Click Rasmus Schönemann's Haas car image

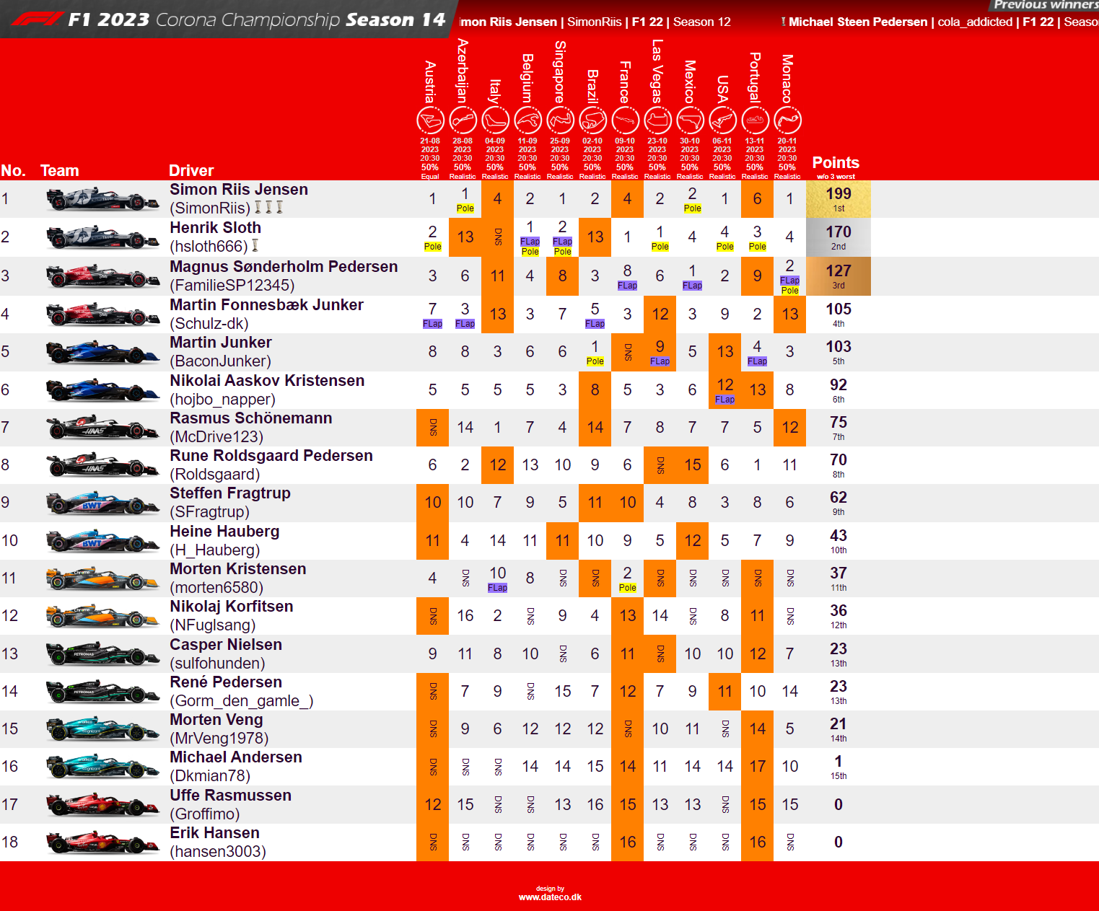tap(102, 427)
